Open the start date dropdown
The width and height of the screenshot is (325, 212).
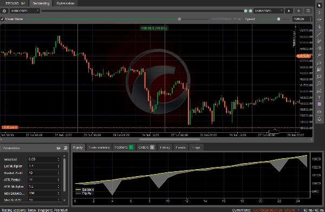click(25, 11)
